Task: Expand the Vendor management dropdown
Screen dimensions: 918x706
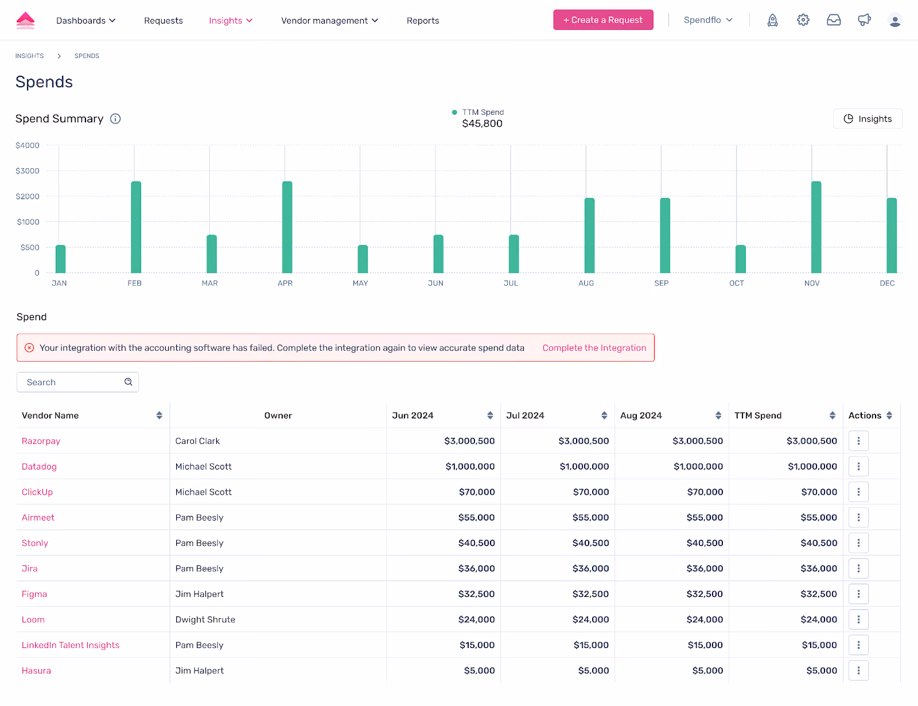Action: (330, 21)
